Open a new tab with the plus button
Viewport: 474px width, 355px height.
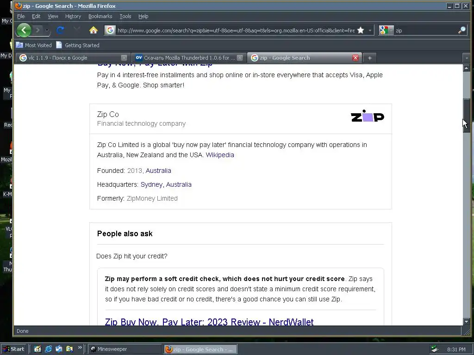point(369,58)
